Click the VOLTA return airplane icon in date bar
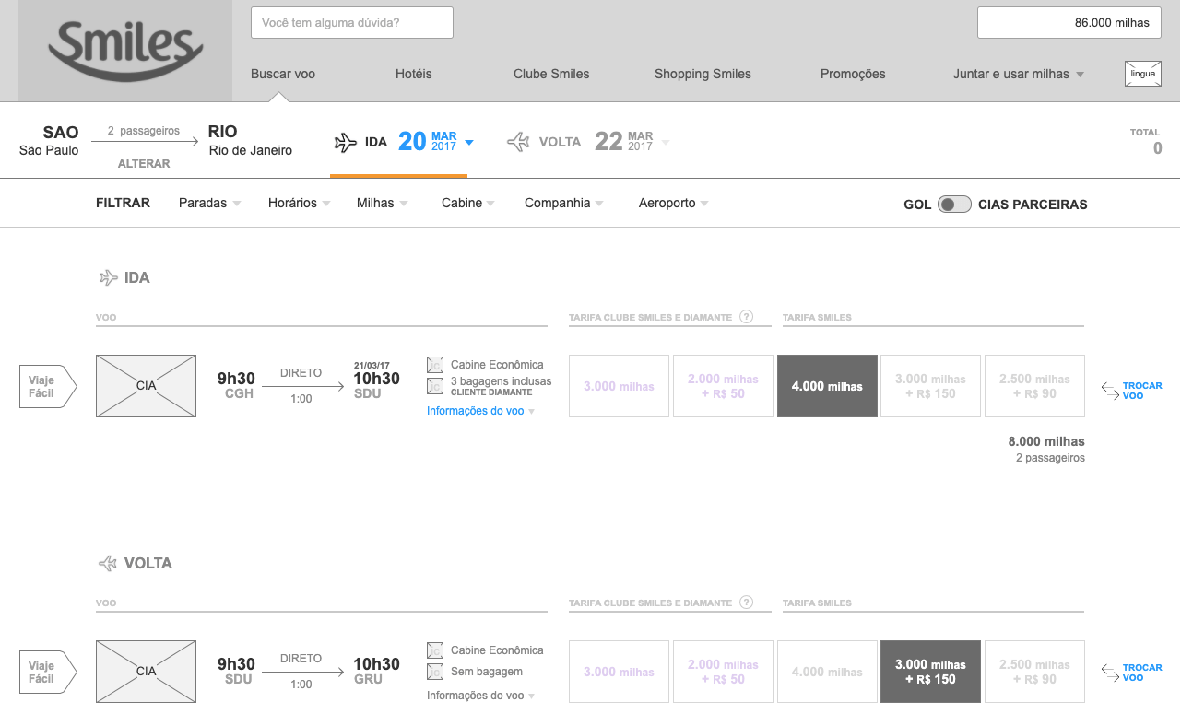 point(518,142)
